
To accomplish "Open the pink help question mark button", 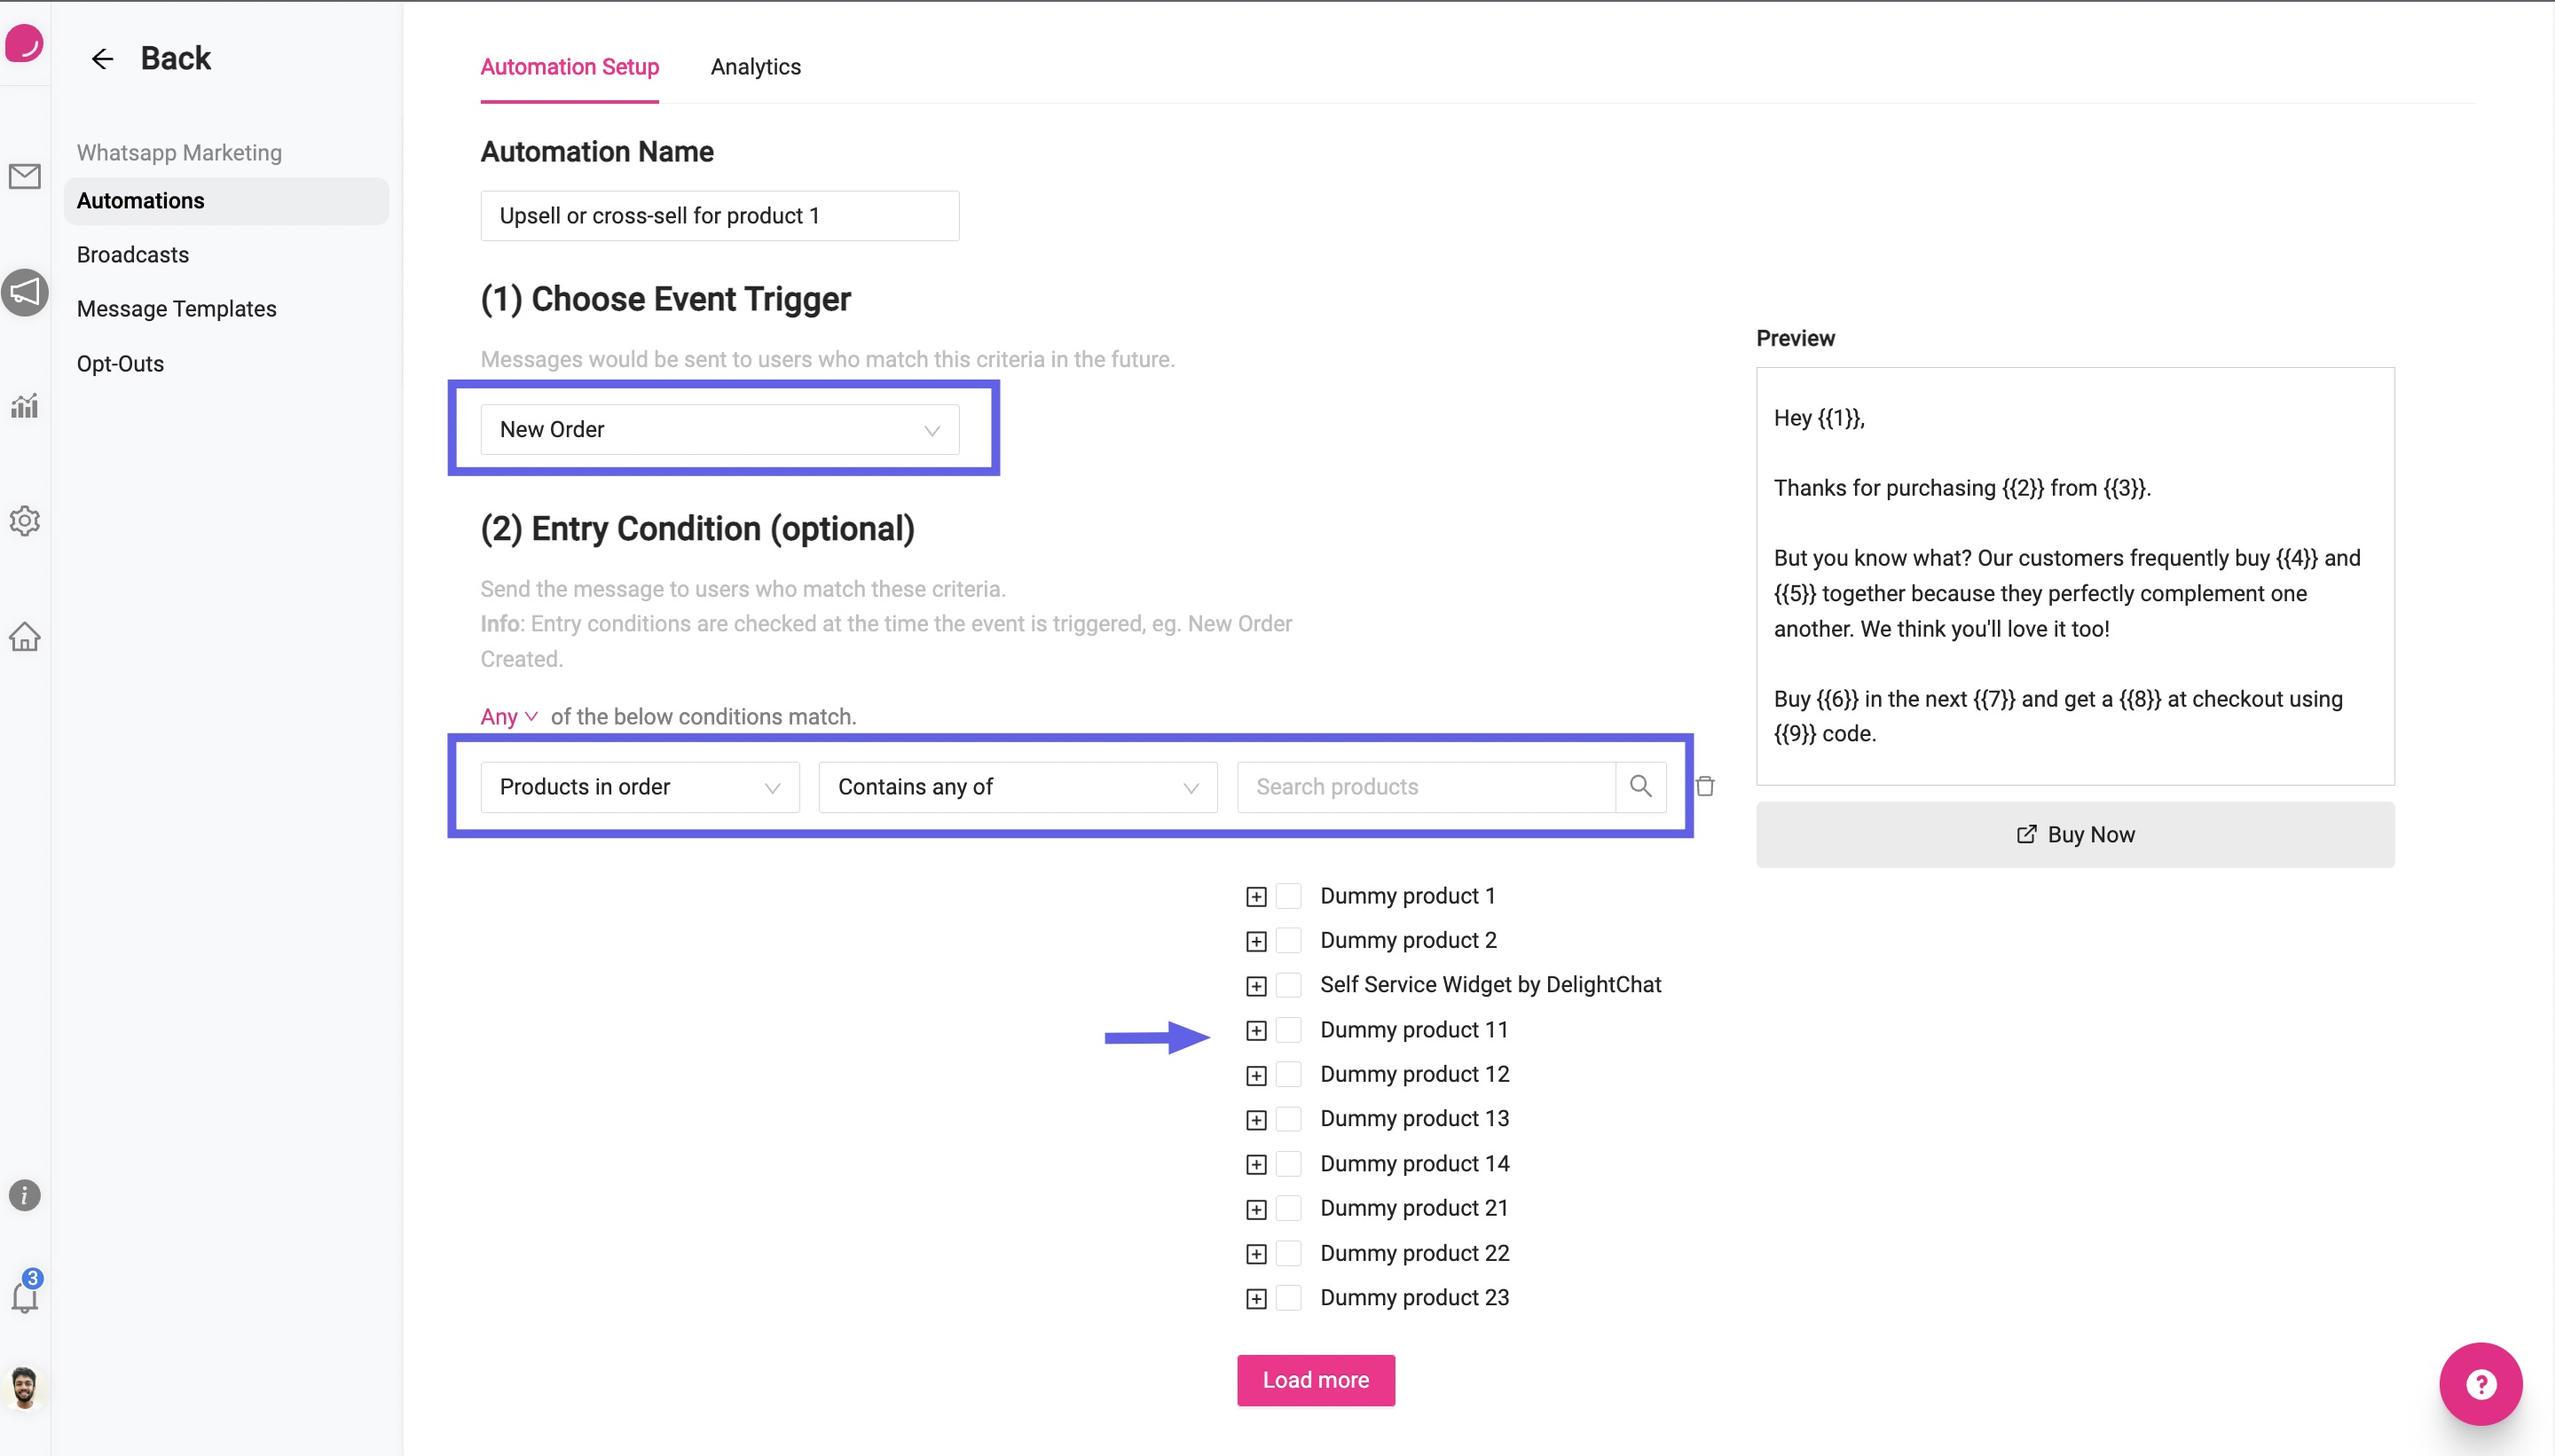I will (2481, 1384).
